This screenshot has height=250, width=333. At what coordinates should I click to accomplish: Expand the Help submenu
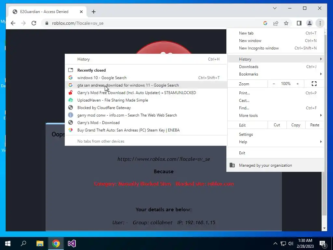(x=275, y=142)
